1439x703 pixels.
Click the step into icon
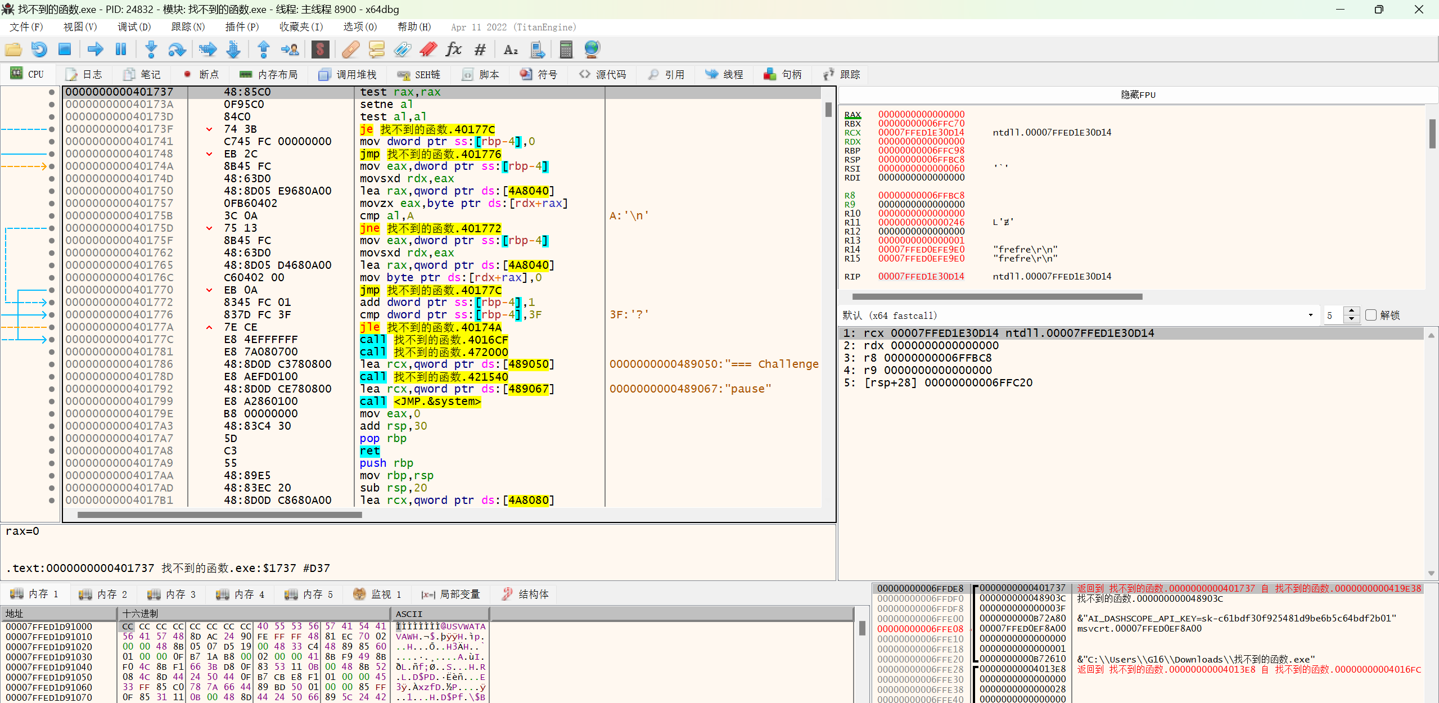pyautogui.click(x=151, y=49)
